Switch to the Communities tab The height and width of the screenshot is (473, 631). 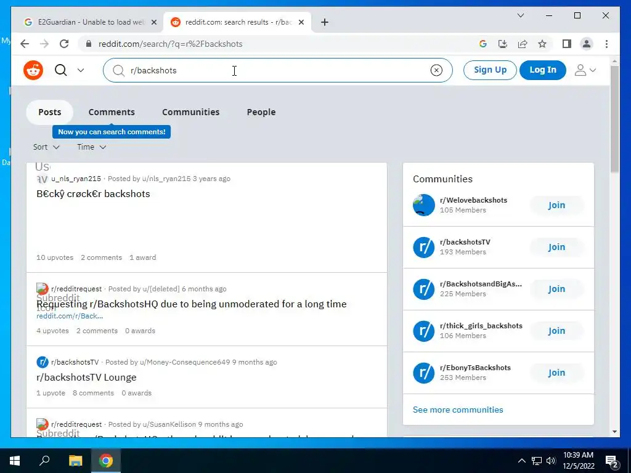[x=191, y=112]
